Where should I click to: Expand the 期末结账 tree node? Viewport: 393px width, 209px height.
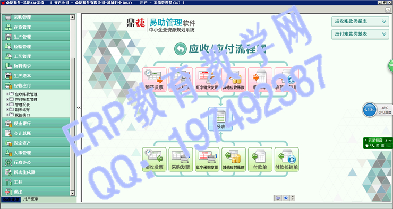point(7,110)
